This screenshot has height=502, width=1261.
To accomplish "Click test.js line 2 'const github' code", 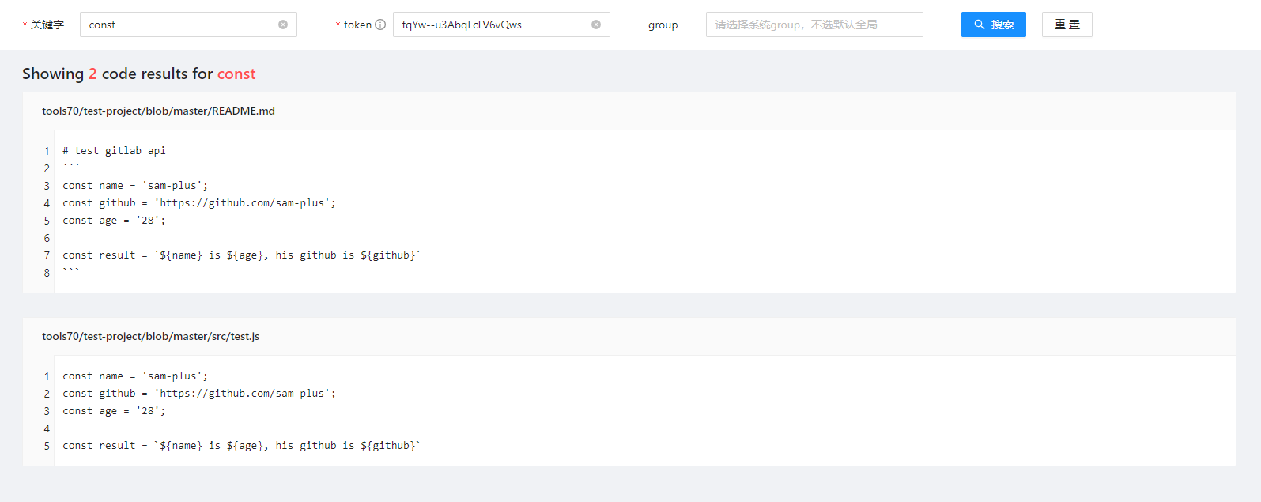I will pyautogui.click(x=199, y=393).
